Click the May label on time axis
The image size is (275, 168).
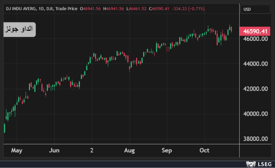click(x=17, y=151)
